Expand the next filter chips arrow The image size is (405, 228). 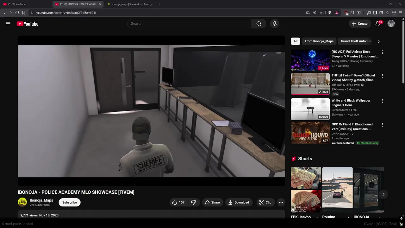pos(378,41)
